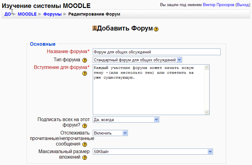Click the Название форума label
Screen dimensions: 252x165
(68, 52)
